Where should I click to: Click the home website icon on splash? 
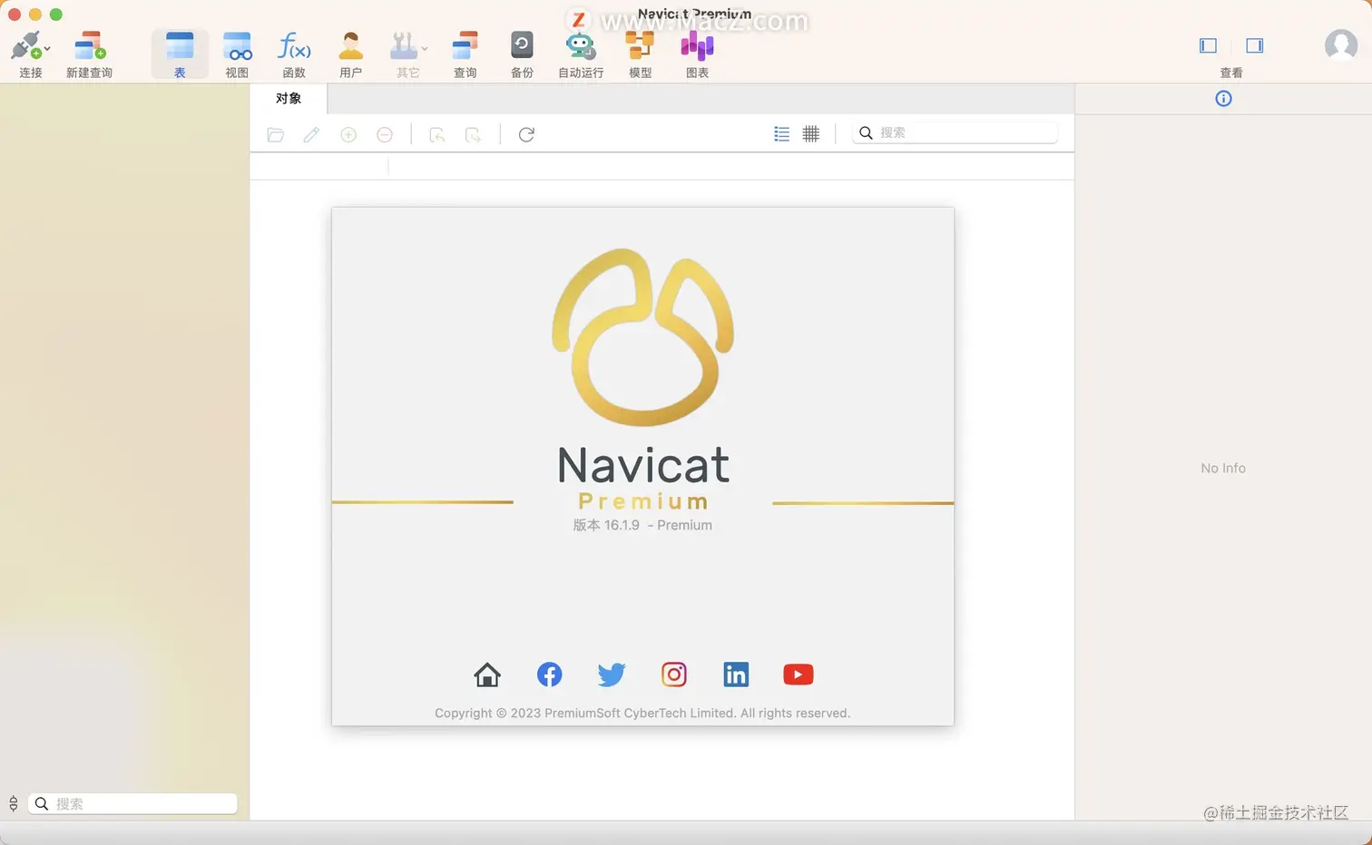[x=487, y=675]
